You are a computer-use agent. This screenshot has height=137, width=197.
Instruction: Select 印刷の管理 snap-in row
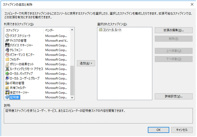point(37,83)
